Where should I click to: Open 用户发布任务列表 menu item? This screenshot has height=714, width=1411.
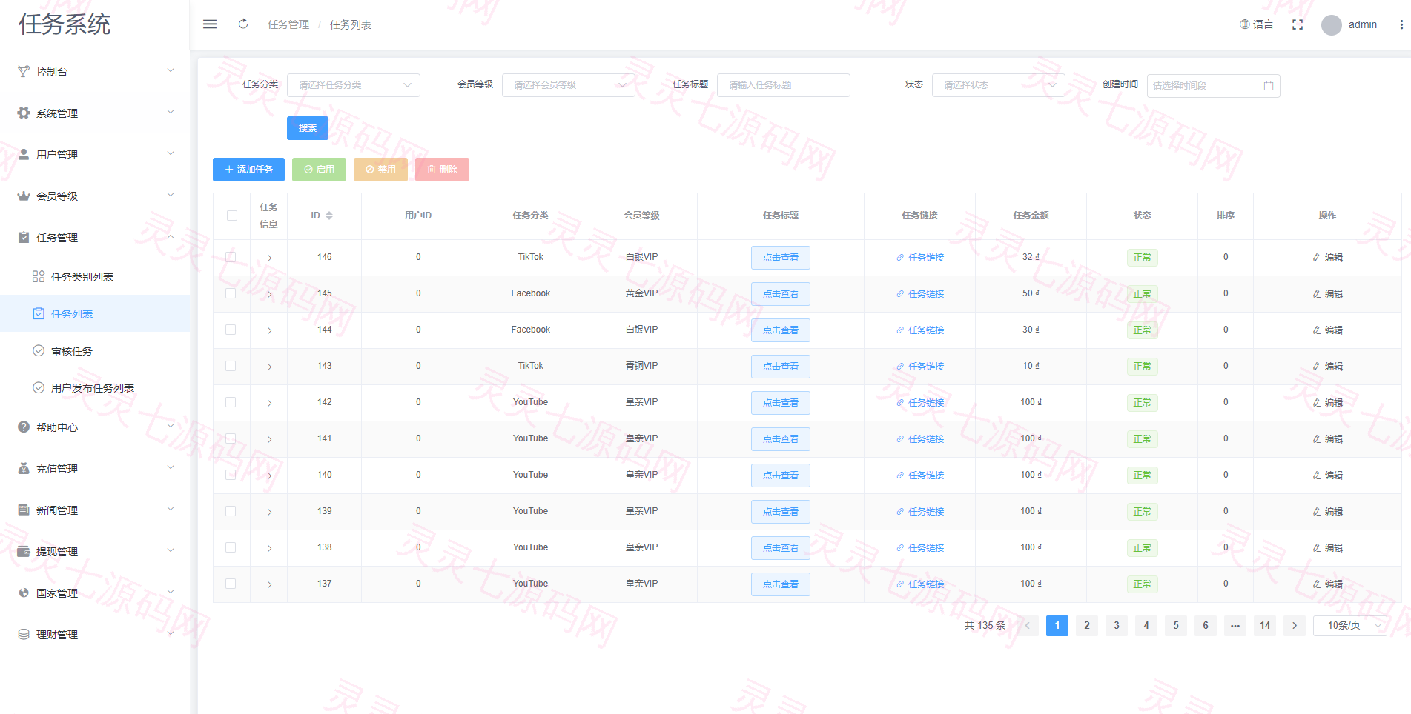[95, 388]
